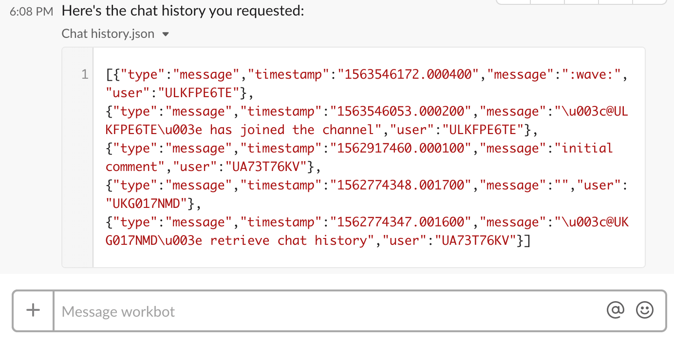Viewport: 674px width, 340px height.
Task: Click line number 1 in the code snippet
Action: point(85,74)
